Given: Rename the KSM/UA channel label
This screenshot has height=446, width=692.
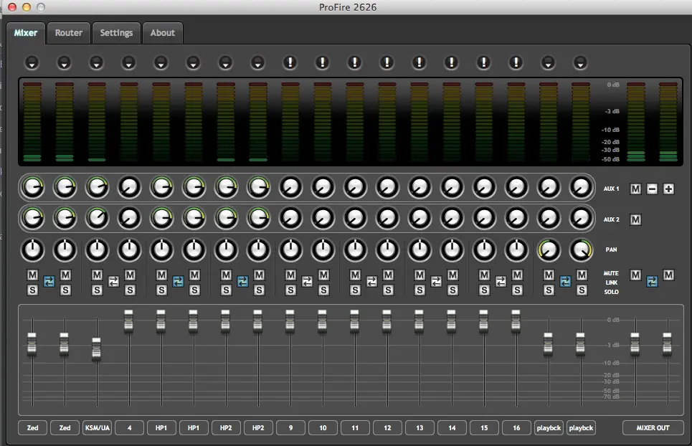Looking at the screenshot, I should [x=97, y=428].
